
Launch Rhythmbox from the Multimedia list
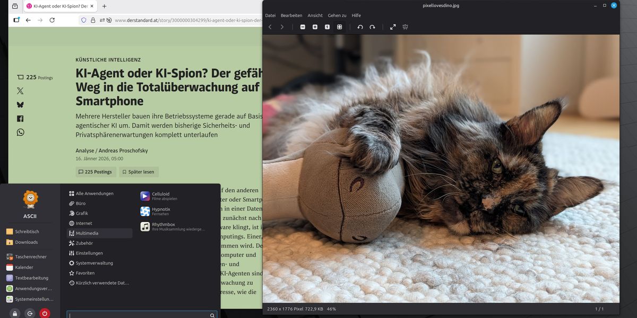tap(163, 226)
